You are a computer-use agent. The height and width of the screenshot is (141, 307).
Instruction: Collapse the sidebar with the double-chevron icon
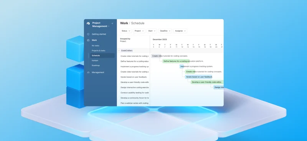(x=112, y=23)
